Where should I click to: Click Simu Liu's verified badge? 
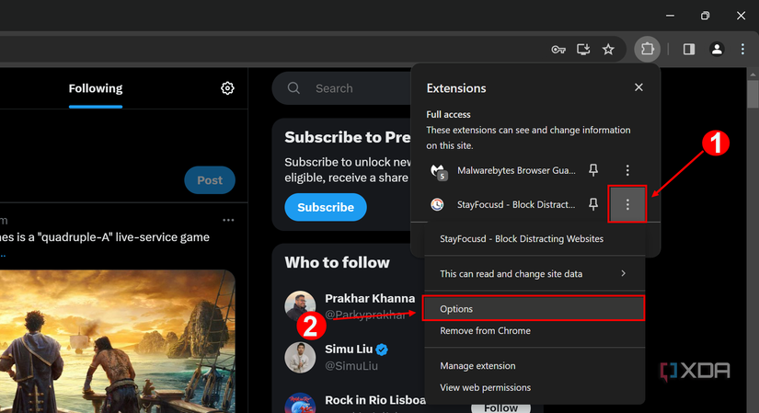(x=382, y=350)
